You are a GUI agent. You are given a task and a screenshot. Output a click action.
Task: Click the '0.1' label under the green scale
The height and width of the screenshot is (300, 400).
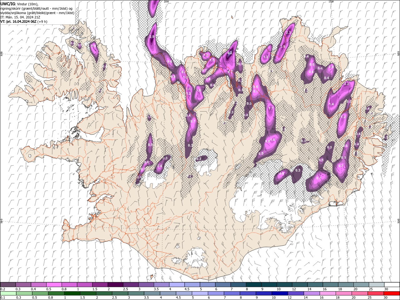[2, 298]
